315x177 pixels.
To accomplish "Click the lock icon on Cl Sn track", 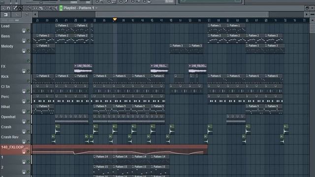I will [x=24, y=91].
